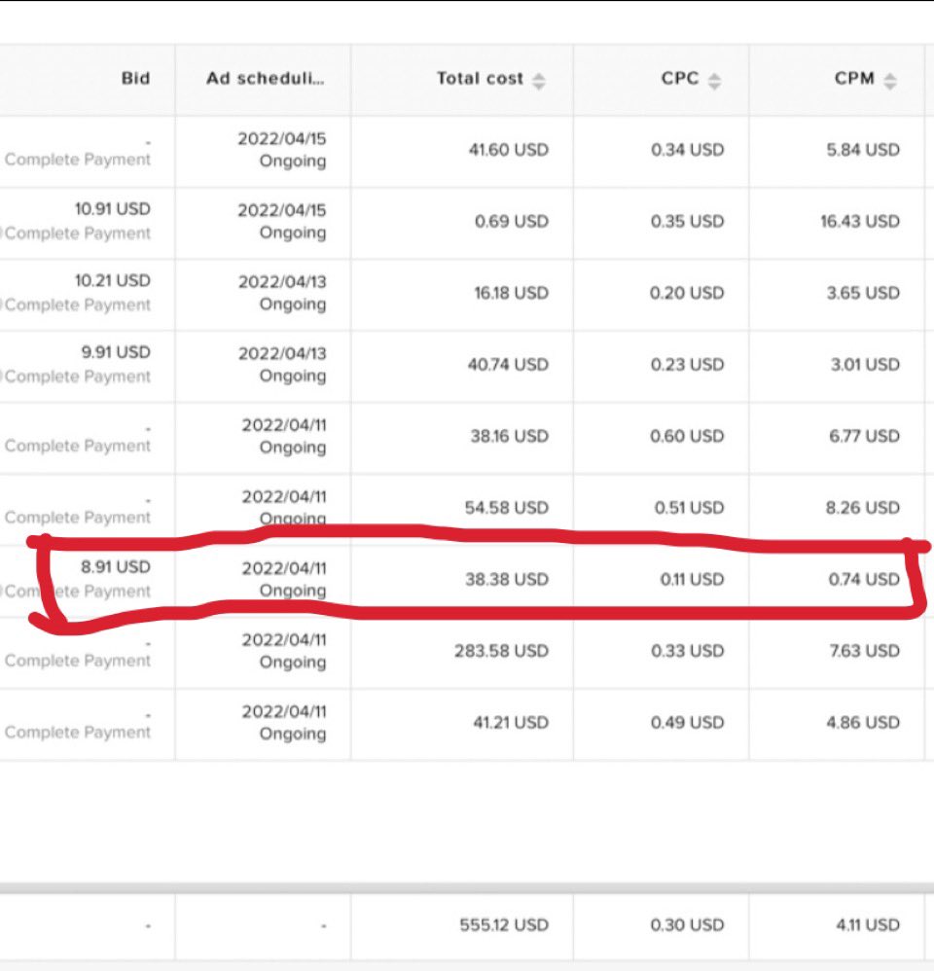Screen dimensions: 934x971
Task: Click the descending sort arrow on Total cost
Action: point(536,85)
